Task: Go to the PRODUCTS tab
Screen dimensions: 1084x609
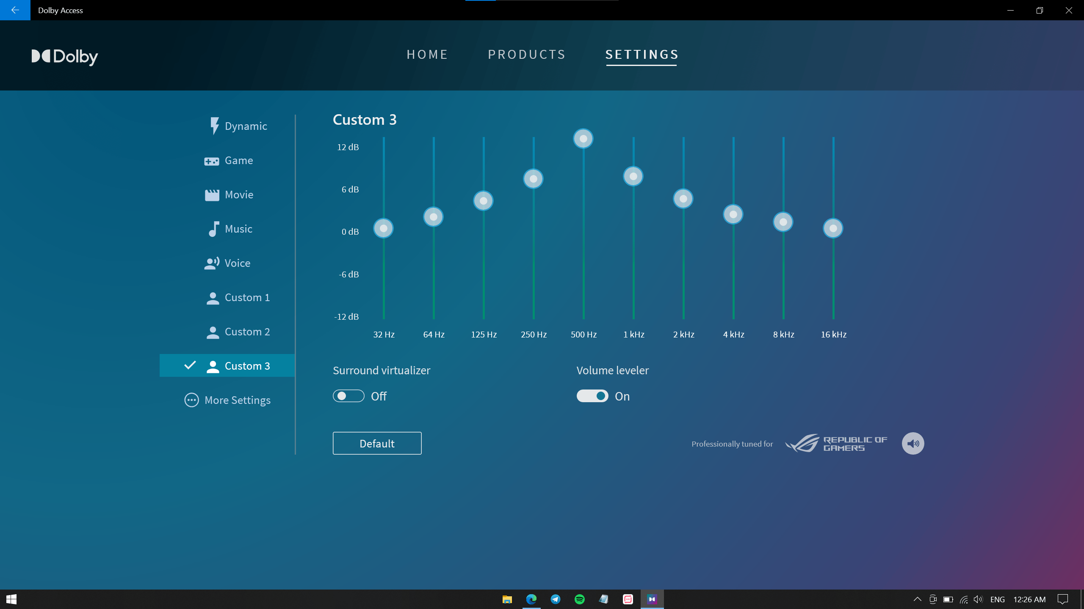Action: [x=526, y=55]
